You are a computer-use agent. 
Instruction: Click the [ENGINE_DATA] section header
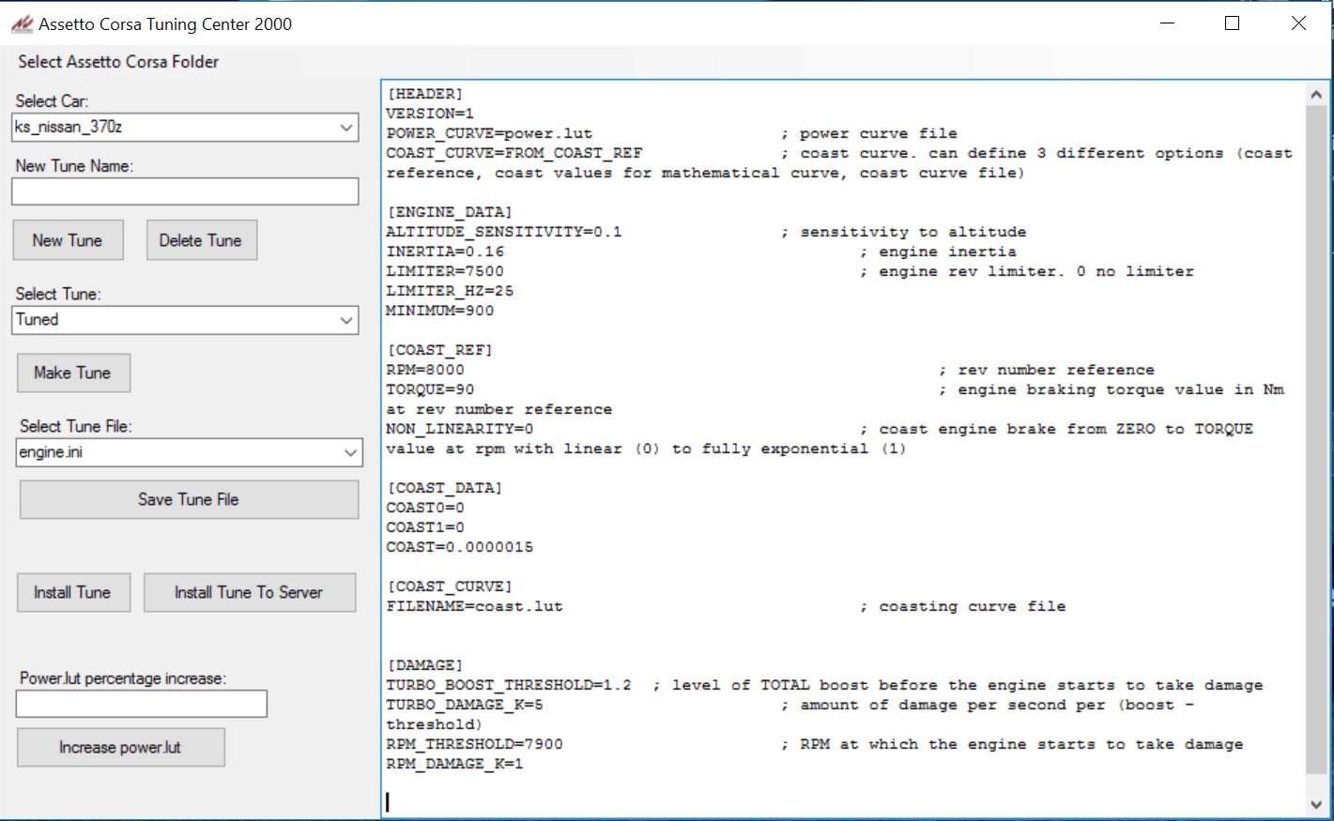point(449,212)
